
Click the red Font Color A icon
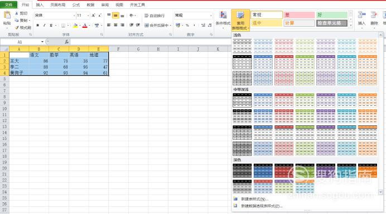coord(85,25)
